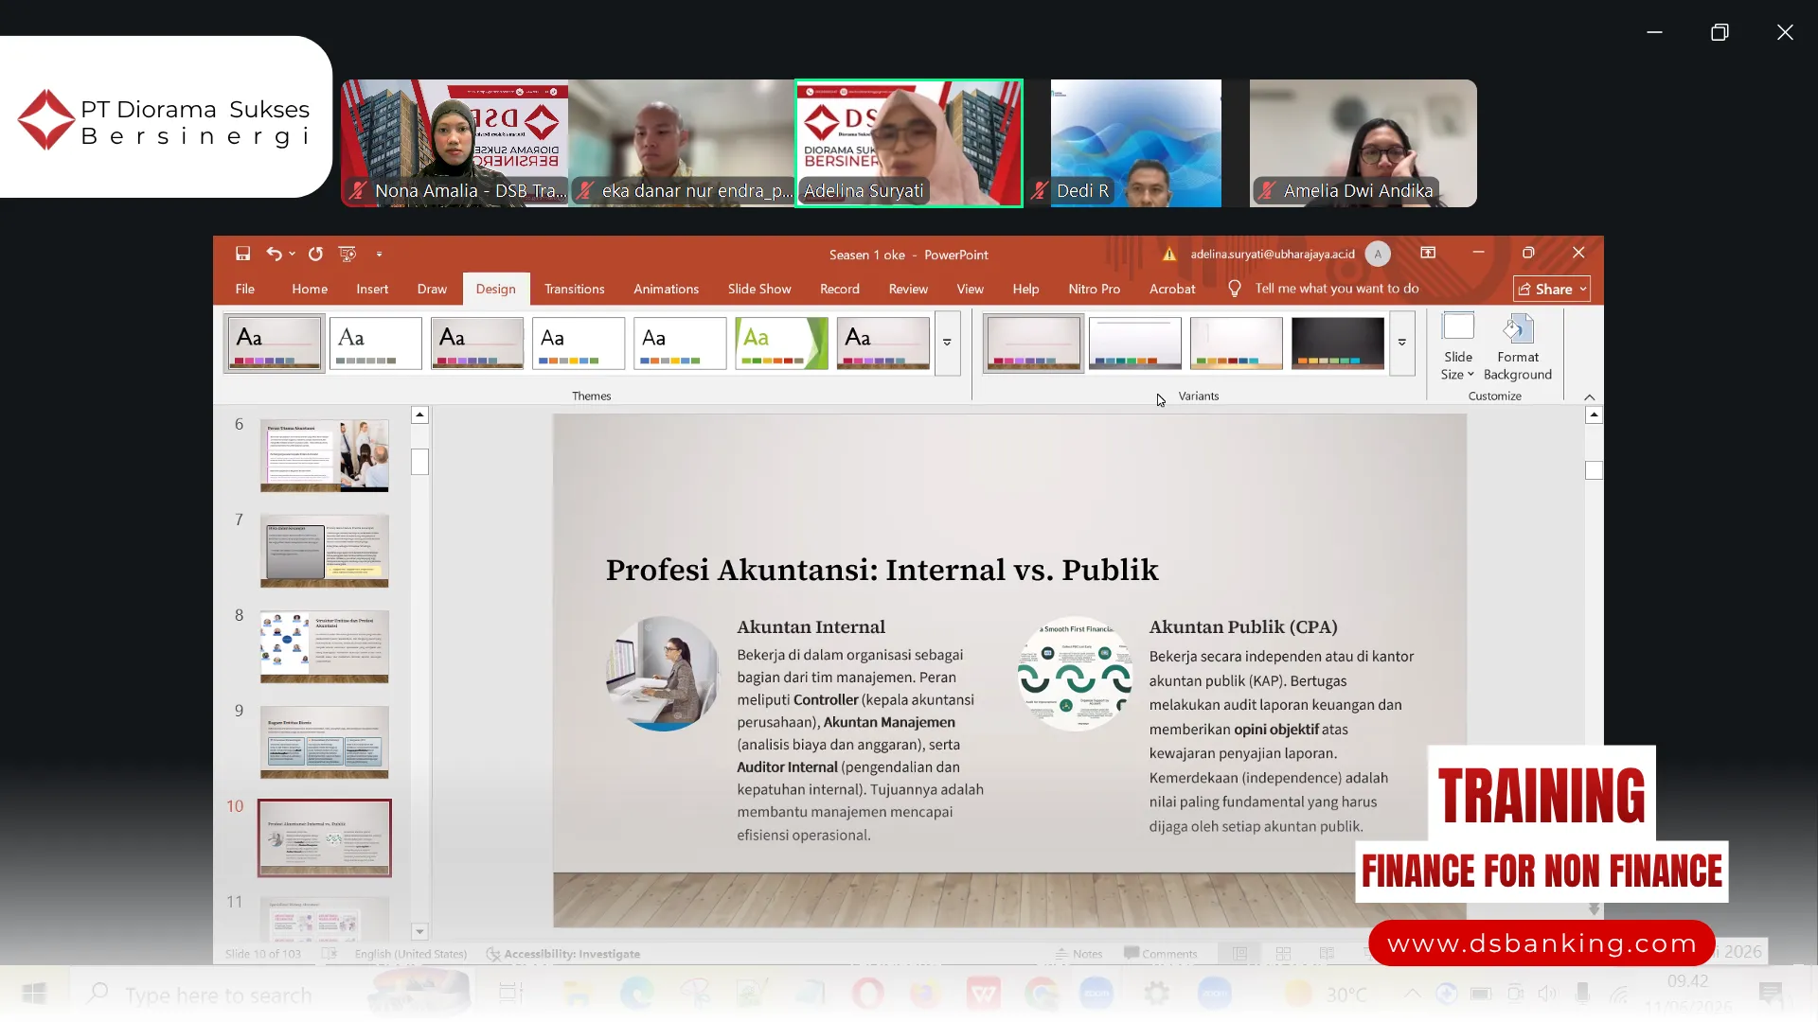Screen dimensions: 1818x1022
Task: Open Customize Quick Access Toolbar arrow
Action: coord(379,254)
